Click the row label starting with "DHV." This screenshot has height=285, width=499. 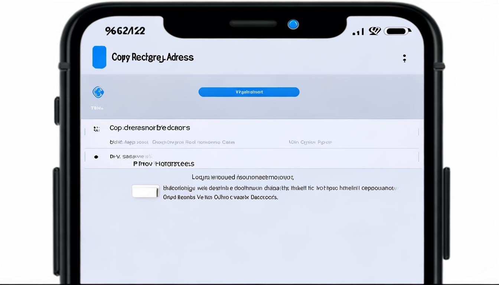point(131,157)
